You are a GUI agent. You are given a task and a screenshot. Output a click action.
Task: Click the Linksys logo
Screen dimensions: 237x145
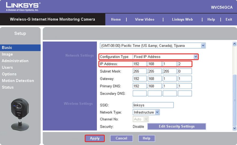[23, 7]
